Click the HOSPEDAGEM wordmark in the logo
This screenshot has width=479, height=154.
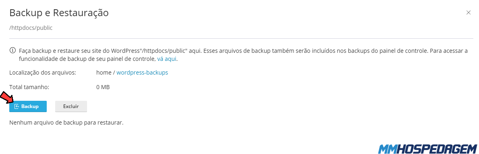(438, 149)
